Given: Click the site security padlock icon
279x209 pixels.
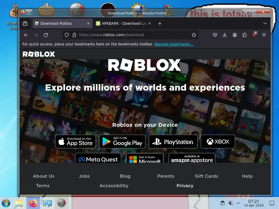Looking at the screenshot, I should (74, 35).
